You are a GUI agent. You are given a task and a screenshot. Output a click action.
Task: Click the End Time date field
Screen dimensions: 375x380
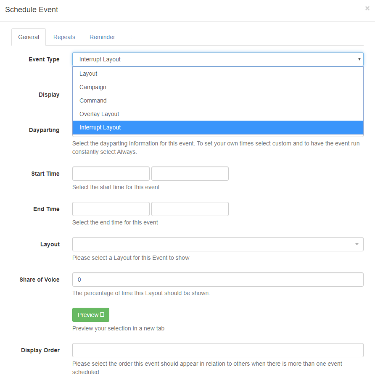(111, 208)
